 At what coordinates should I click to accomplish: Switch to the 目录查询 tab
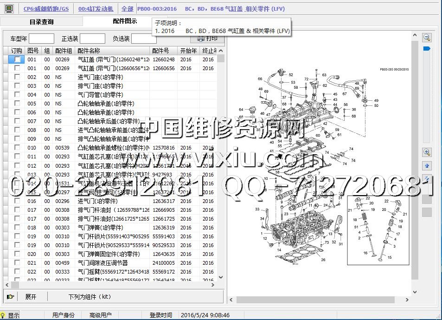(x=41, y=22)
